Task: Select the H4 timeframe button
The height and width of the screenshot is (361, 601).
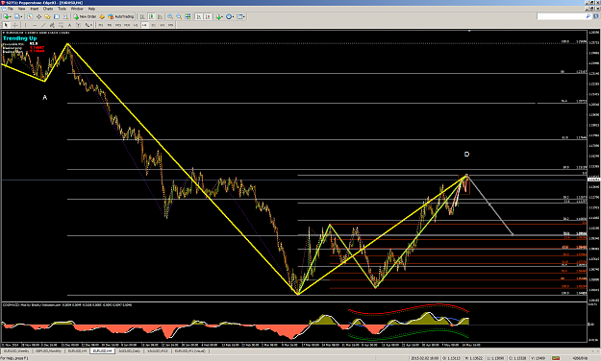Action: click(x=144, y=25)
